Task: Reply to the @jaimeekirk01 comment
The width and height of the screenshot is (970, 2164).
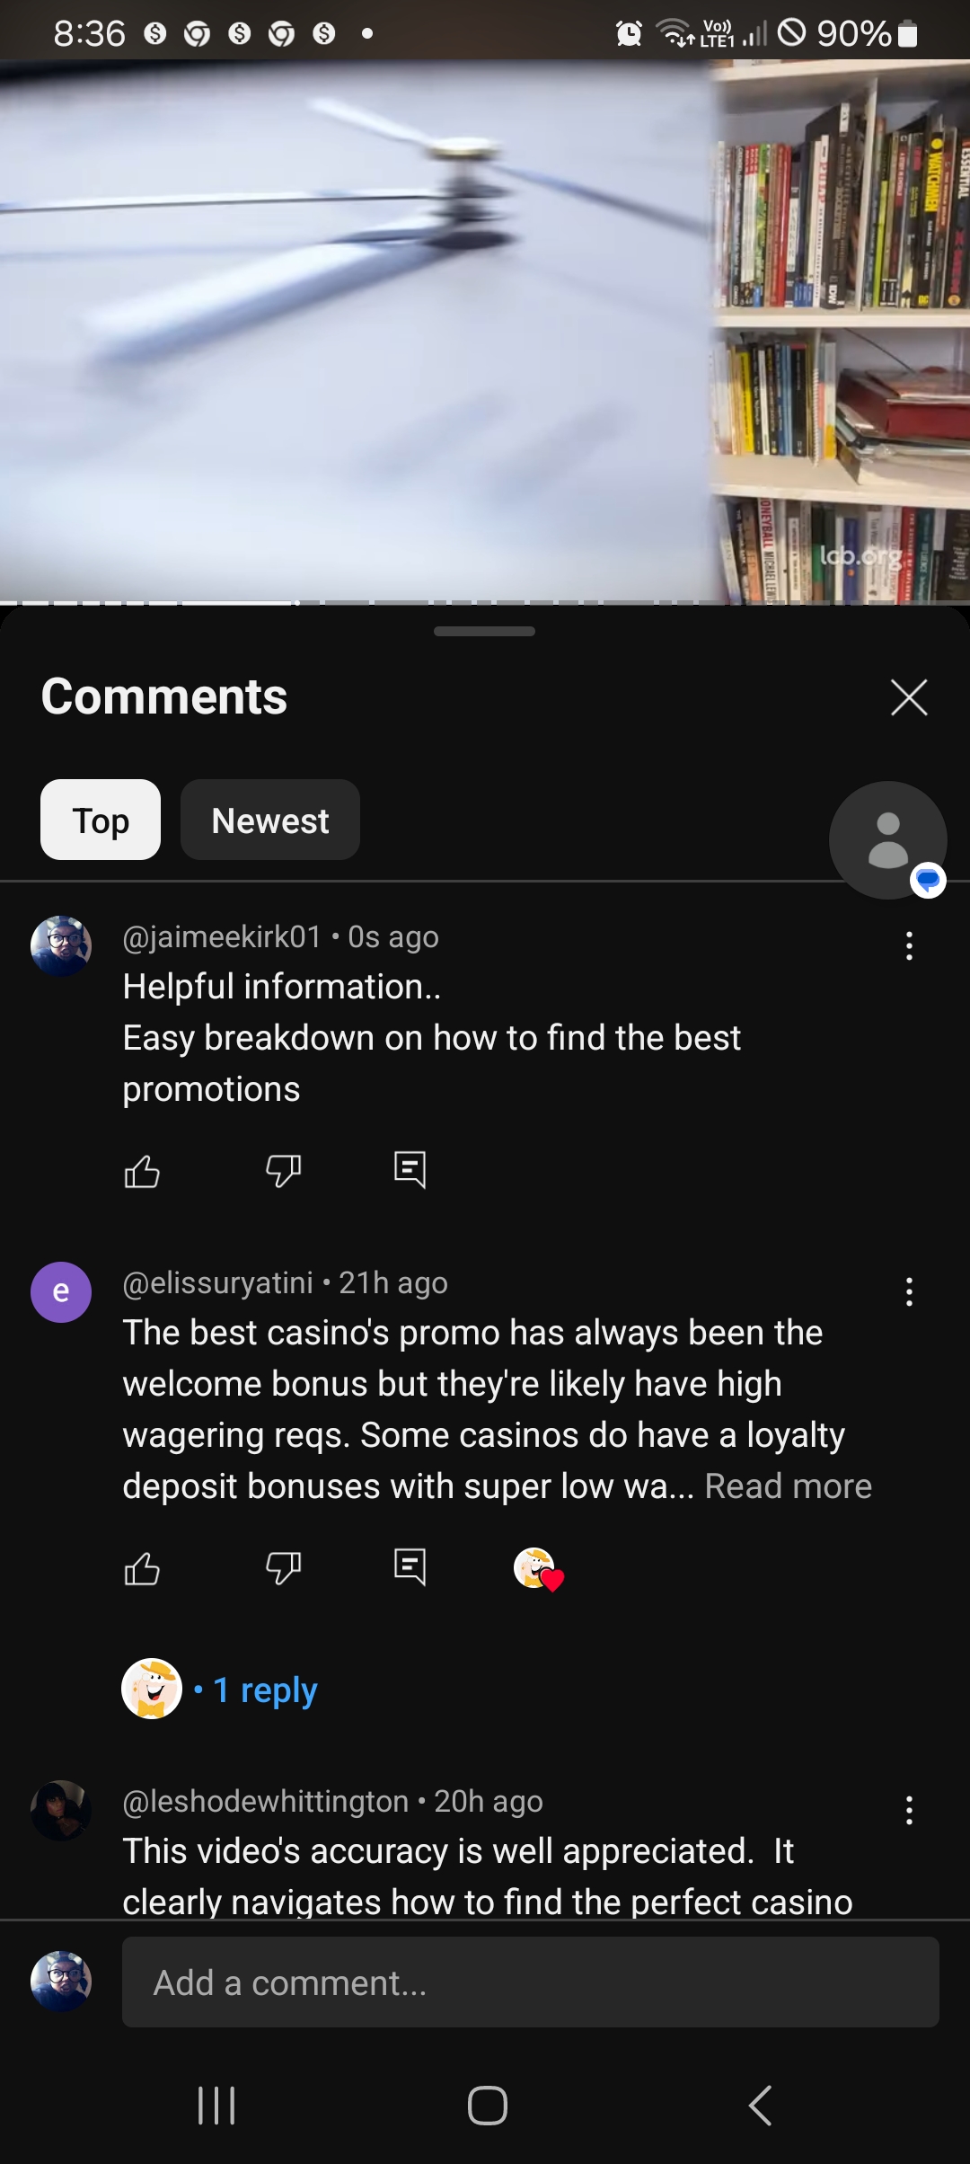Action: [410, 1170]
